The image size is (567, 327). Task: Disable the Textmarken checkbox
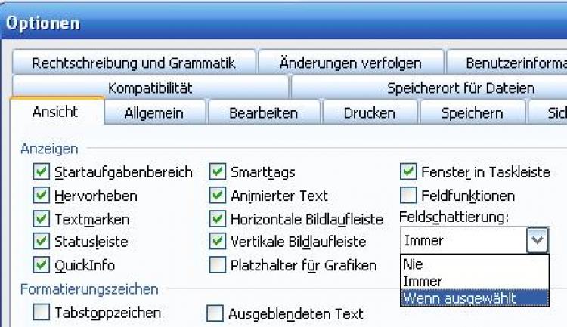[x=42, y=220]
